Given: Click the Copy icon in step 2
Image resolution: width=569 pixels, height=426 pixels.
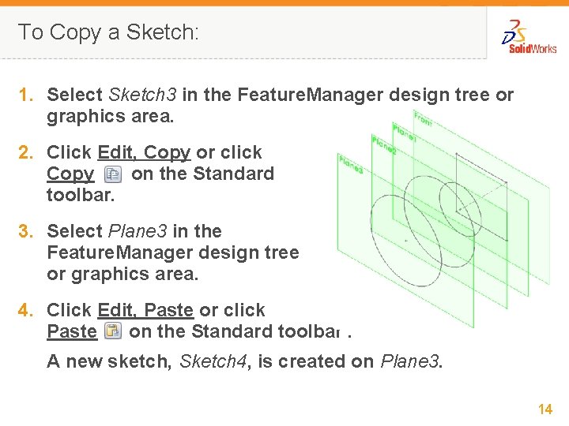Looking at the screenshot, I should click(113, 174).
